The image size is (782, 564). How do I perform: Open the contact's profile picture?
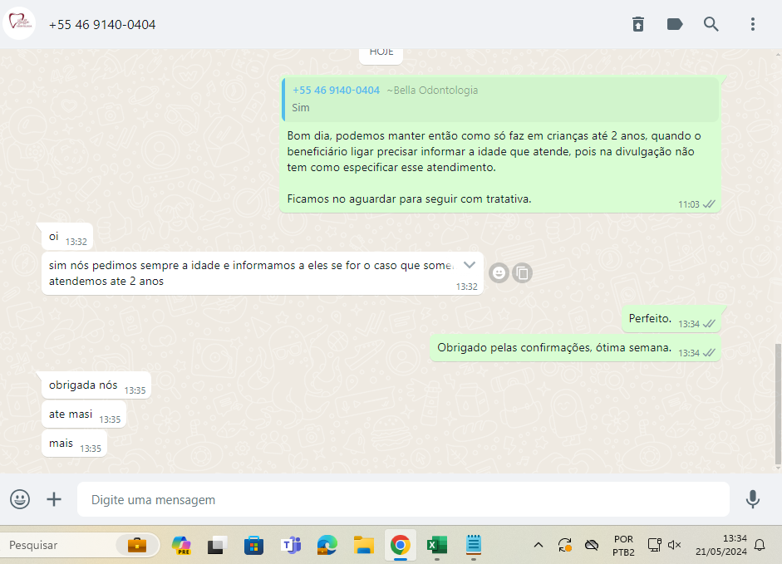[x=19, y=23]
